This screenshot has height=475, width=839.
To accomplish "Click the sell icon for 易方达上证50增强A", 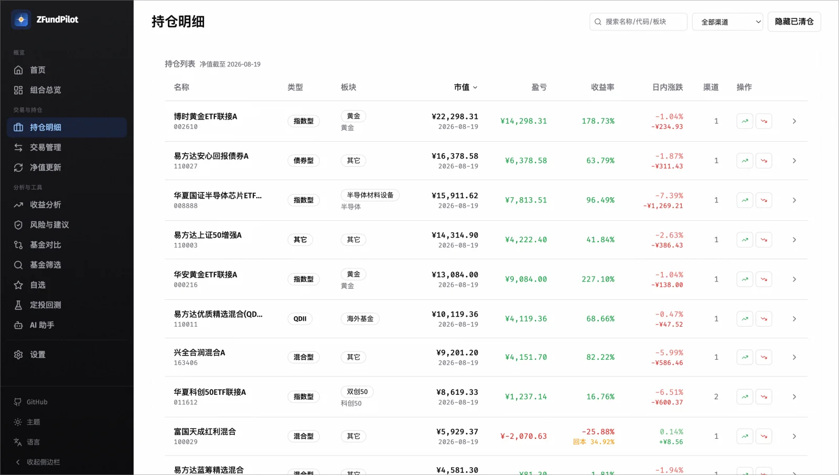I will click(x=763, y=240).
